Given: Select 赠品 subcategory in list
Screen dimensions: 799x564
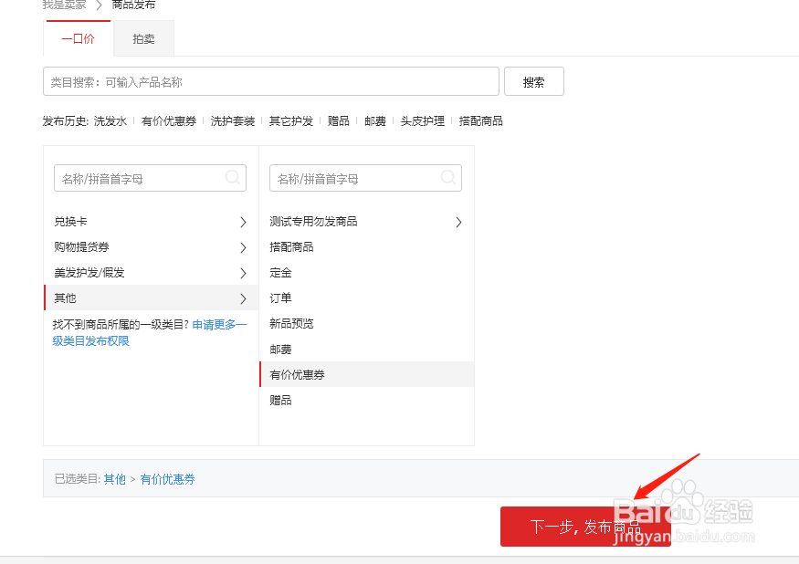Looking at the screenshot, I should pos(367,400).
